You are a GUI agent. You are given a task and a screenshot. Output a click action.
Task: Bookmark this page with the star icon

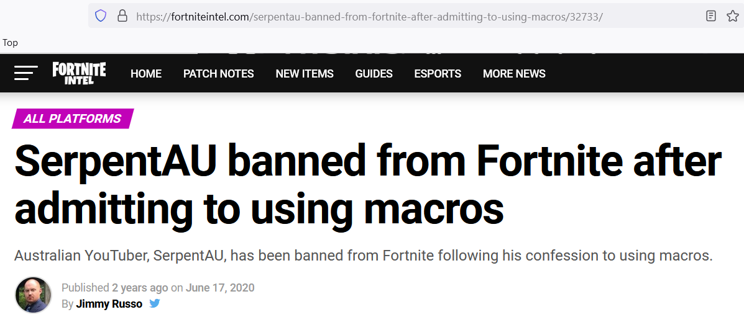(x=732, y=16)
